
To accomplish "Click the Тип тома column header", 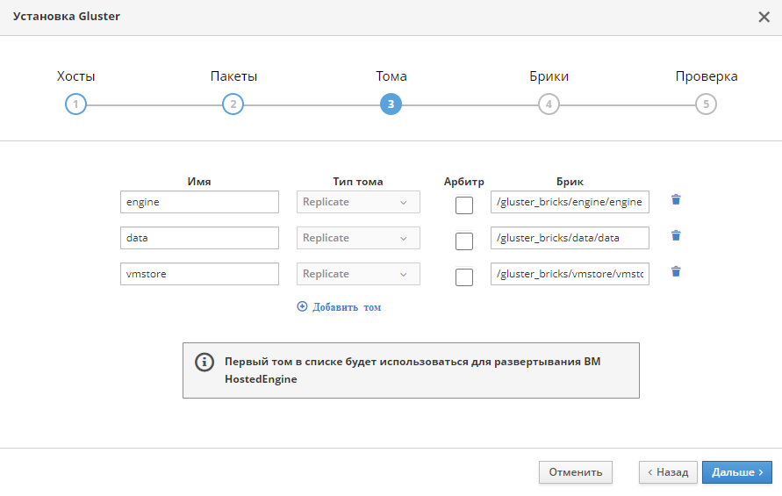I will pos(358,182).
